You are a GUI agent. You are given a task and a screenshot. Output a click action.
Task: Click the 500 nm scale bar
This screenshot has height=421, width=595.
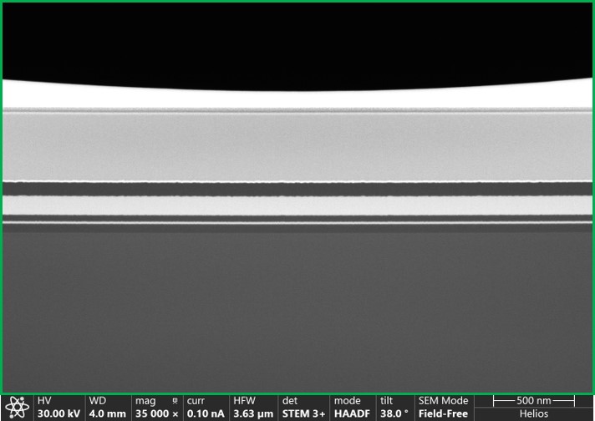tap(534, 401)
